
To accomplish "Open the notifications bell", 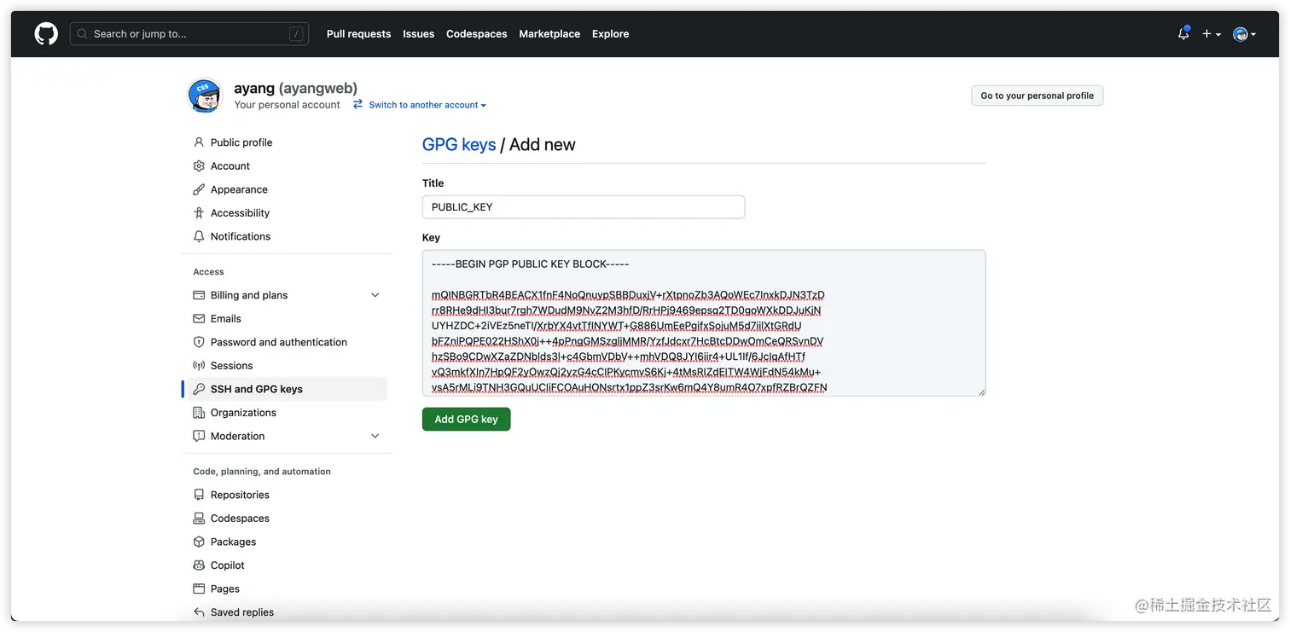I will (x=1183, y=34).
